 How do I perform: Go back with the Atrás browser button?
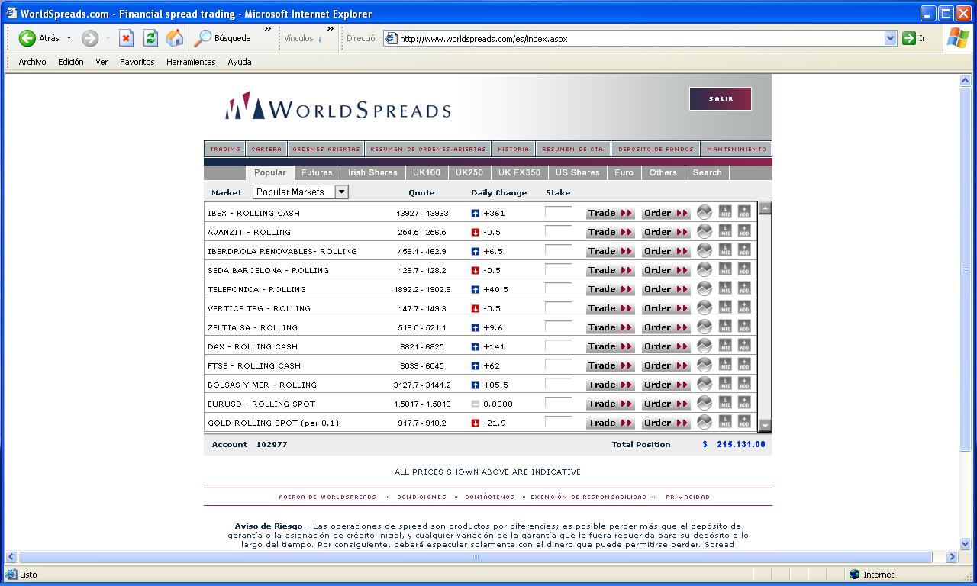tap(39, 38)
